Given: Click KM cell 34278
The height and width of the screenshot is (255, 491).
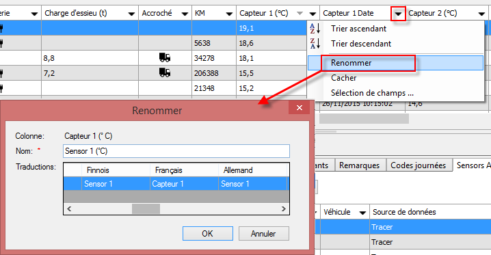Looking at the screenshot, I should [x=214, y=58].
